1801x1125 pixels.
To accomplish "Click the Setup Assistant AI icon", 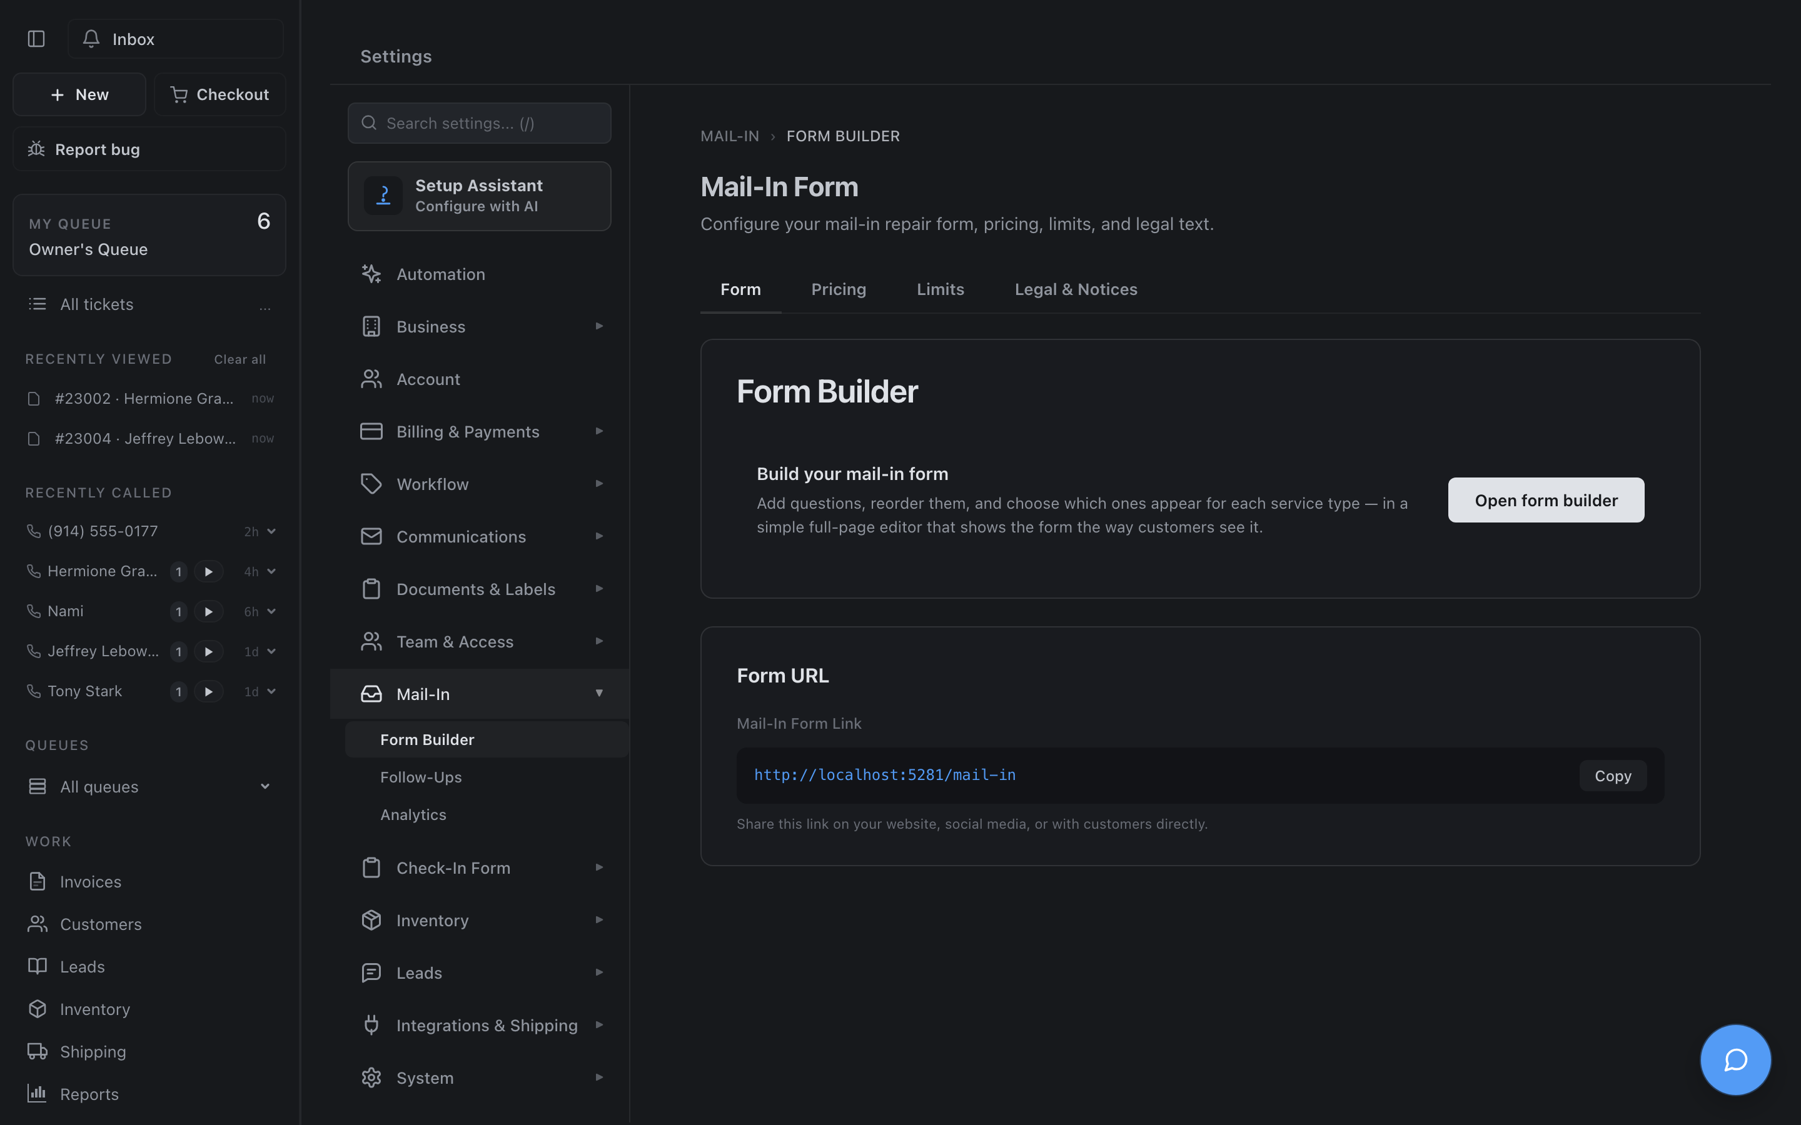I will point(383,196).
